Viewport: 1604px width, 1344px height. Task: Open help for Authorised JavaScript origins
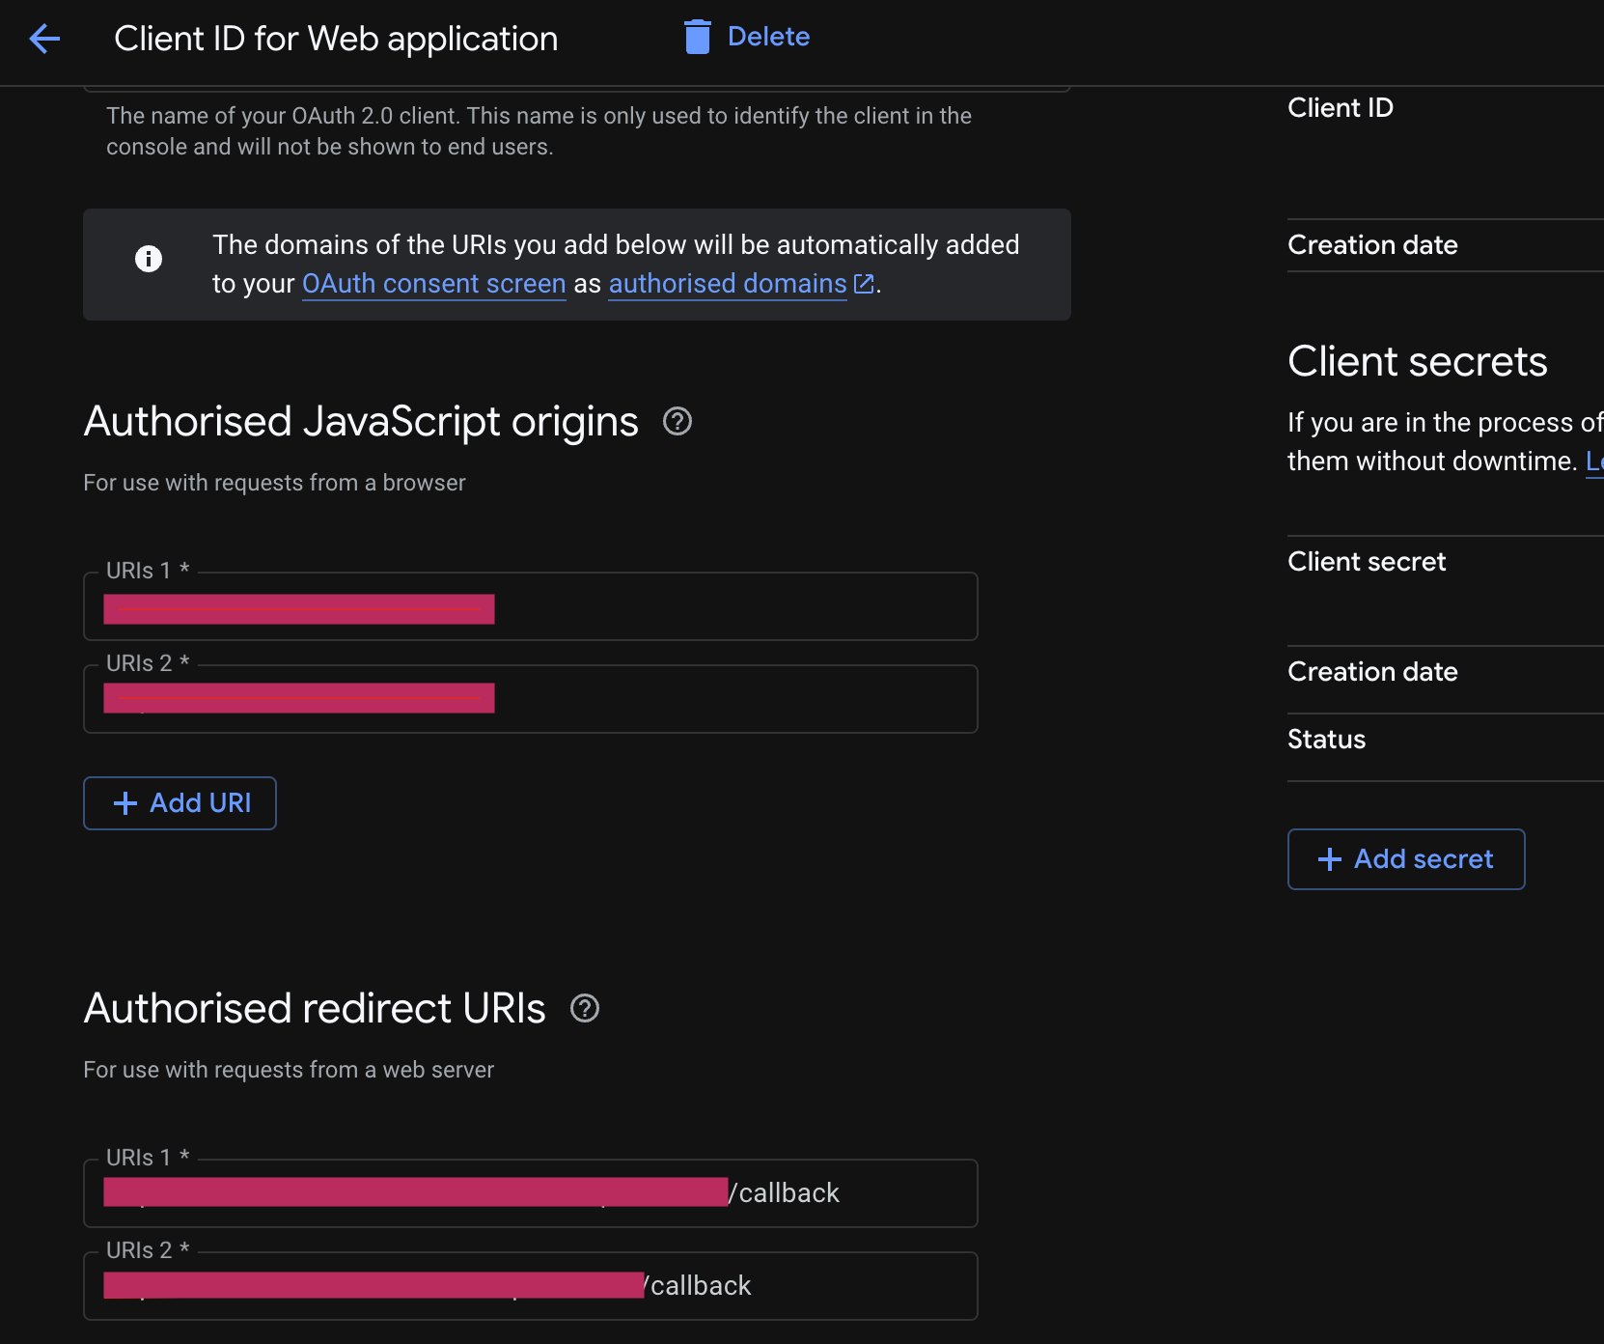point(678,422)
